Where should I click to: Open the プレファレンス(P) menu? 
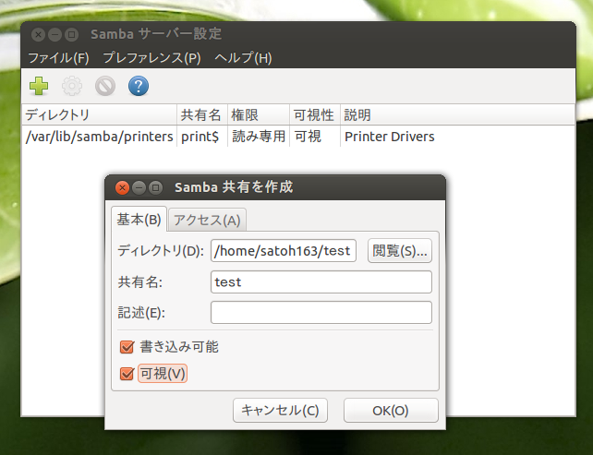point(151,58)
